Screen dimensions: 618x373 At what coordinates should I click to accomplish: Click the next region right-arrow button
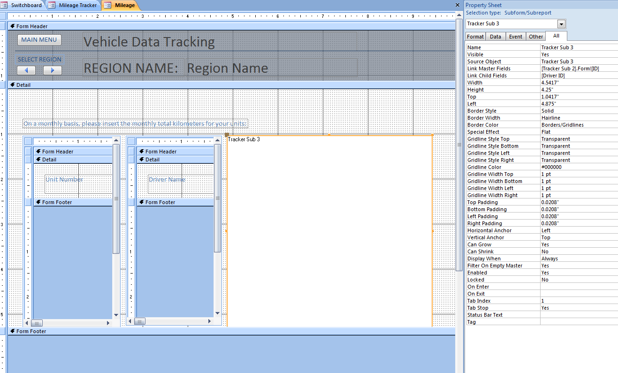pos(53,70)
